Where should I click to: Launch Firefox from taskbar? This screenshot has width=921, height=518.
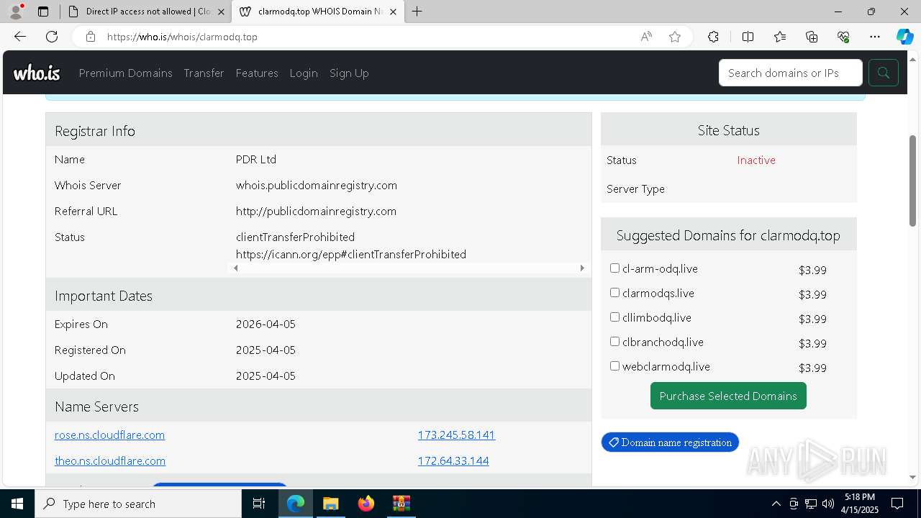click(x=366, y=504)
